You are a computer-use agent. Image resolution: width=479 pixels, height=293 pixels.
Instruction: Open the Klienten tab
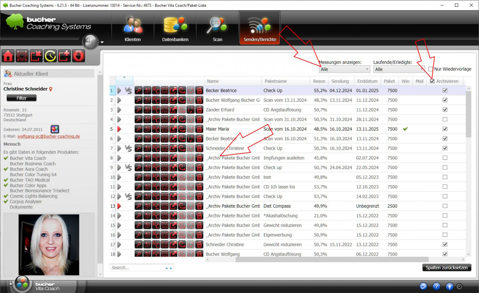[133, 28]
